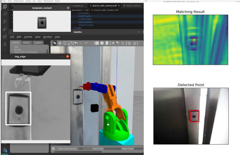Expand folded inertial tag in editor
Image resolution: width=240 pixels, height=155 pixels.
pos(85,16)
